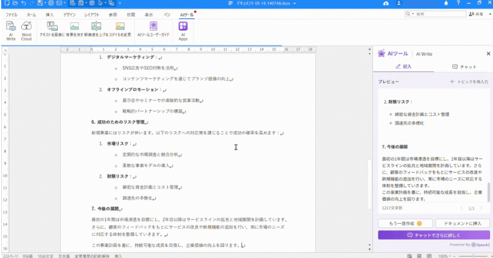Click the heading 6. 成功のためのリスク管理
The height and width of the screenshot is (258, 493).
119,122
